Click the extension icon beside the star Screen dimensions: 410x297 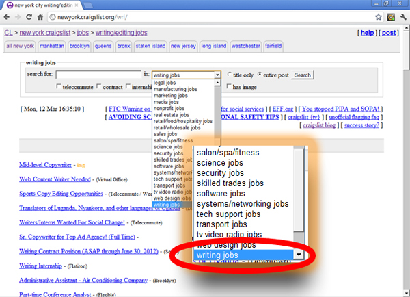click(x=391, y=17)
